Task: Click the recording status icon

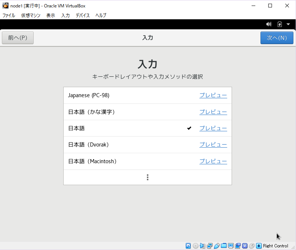Action: click(238, 246)
